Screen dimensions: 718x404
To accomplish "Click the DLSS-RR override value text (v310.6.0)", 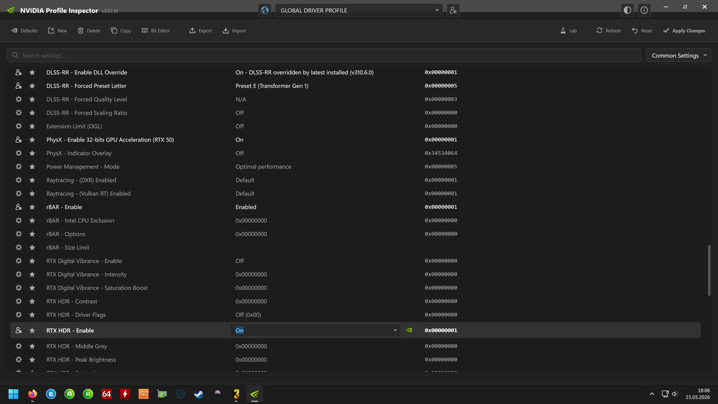I will [305, 72].
